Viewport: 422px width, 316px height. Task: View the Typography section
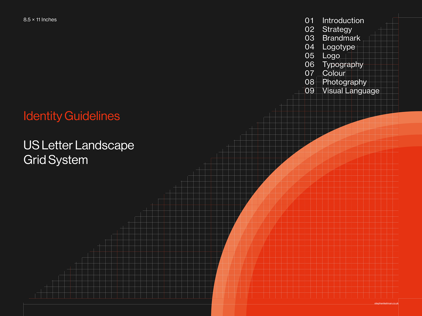point(342,65)
